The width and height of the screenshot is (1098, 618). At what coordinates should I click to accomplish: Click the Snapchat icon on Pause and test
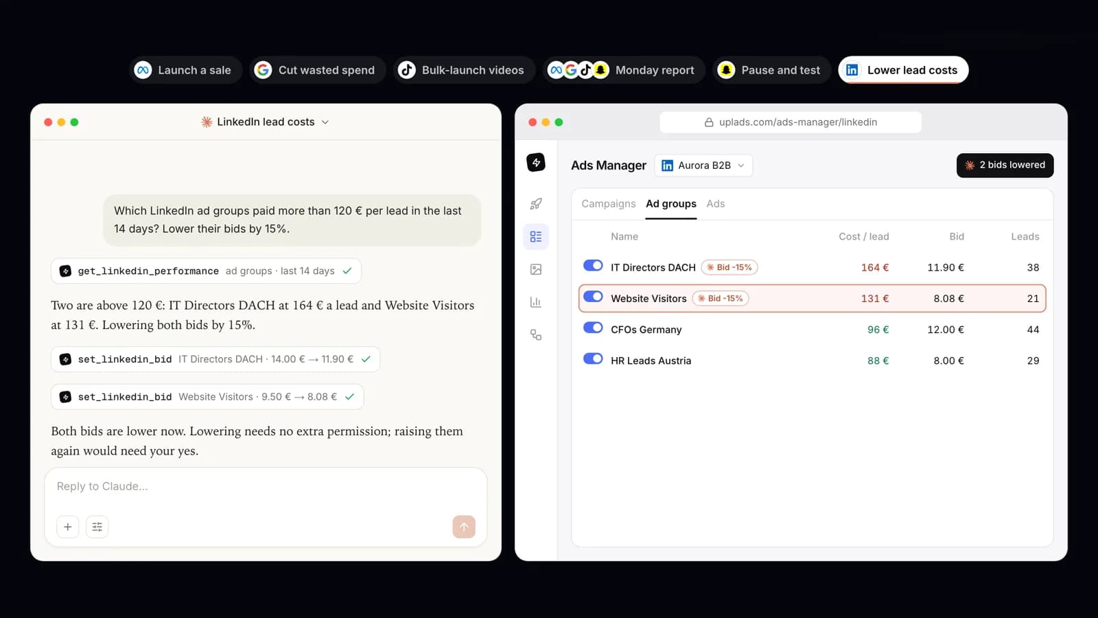click(x=726, y=70)
